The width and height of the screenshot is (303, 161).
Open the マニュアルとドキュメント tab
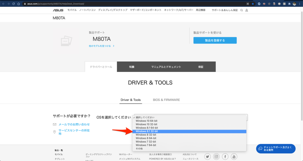[x=166, y=67]
